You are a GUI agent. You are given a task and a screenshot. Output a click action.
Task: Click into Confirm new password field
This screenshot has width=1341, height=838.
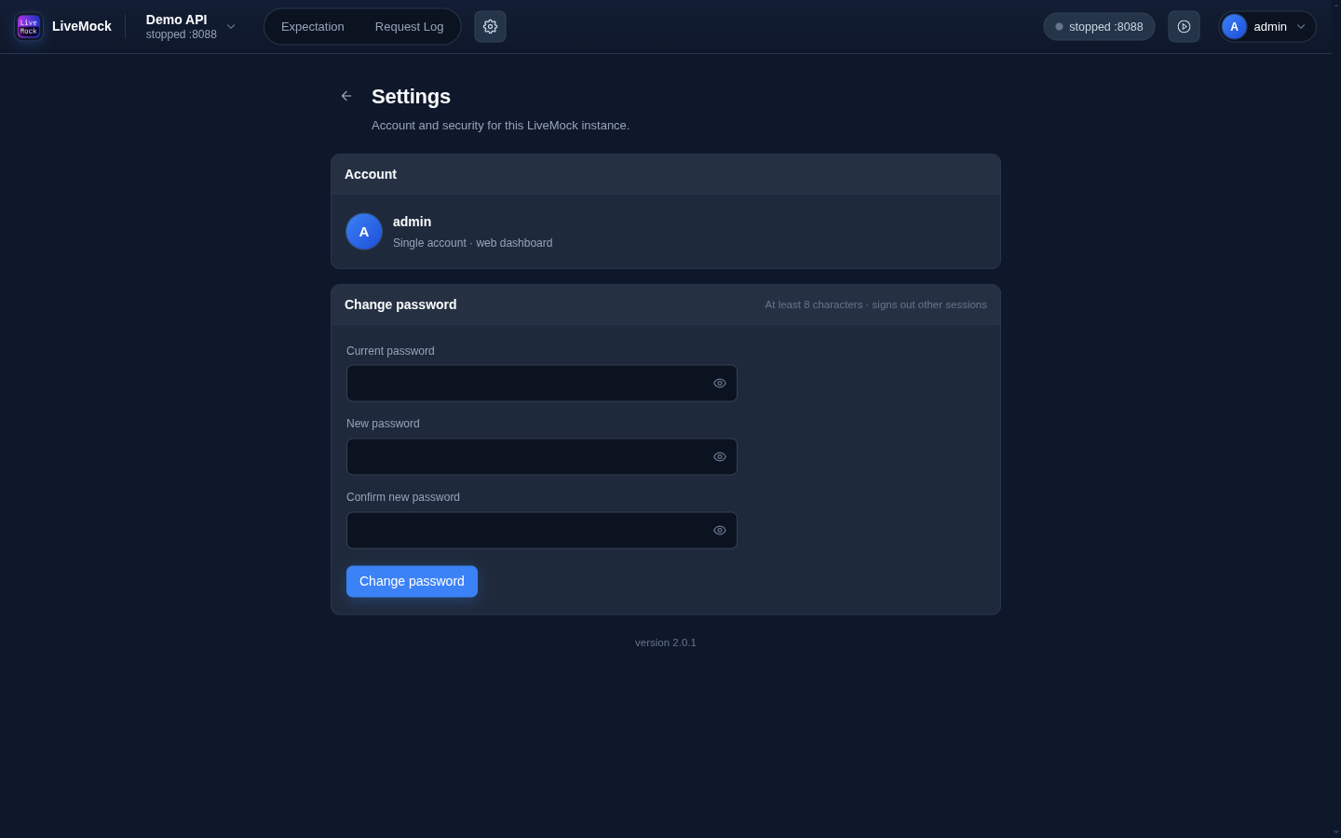pos(542,530)
